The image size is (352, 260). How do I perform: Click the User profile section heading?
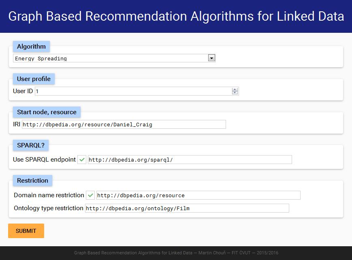pos(34,79)
